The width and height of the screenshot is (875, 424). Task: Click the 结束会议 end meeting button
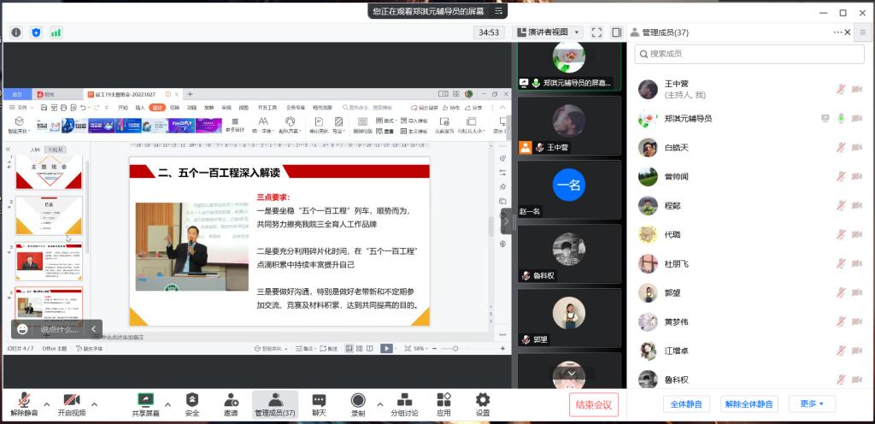click(x=593, y=404)
